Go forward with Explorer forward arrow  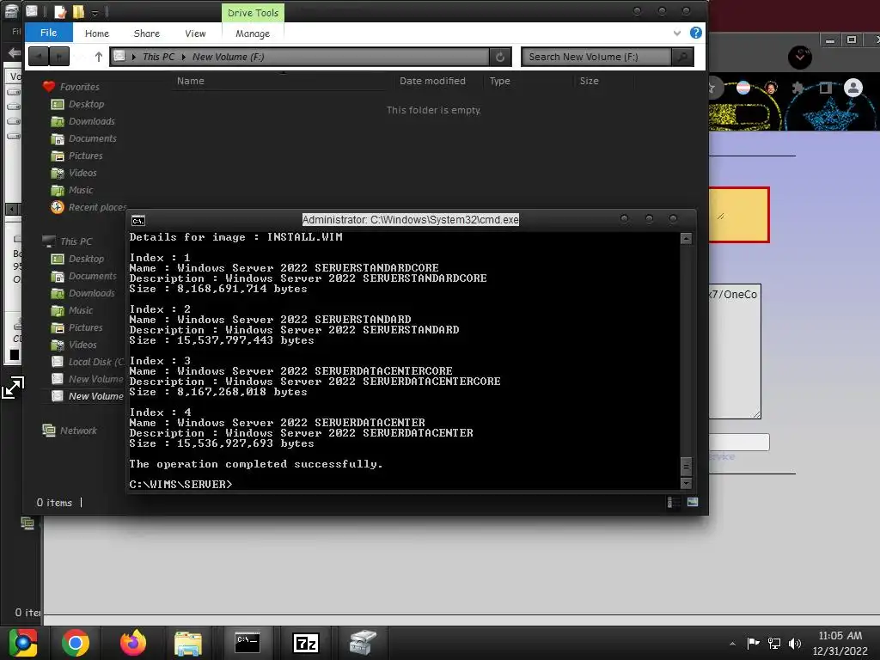coord(59,57)
